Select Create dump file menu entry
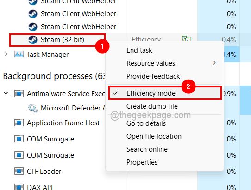251x190 pixels. (x=152, y=106)
